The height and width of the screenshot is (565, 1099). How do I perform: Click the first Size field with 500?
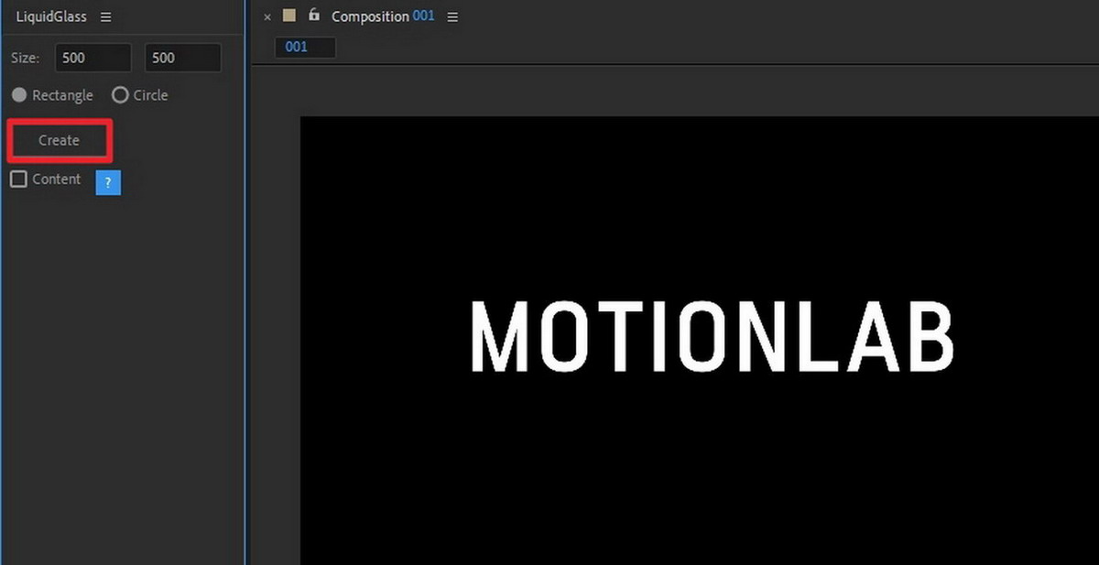[92, 58]
